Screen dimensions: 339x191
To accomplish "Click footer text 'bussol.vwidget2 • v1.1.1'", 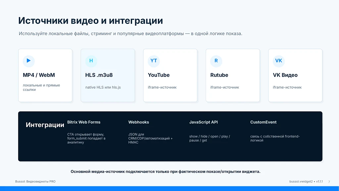I will (306, 181).
